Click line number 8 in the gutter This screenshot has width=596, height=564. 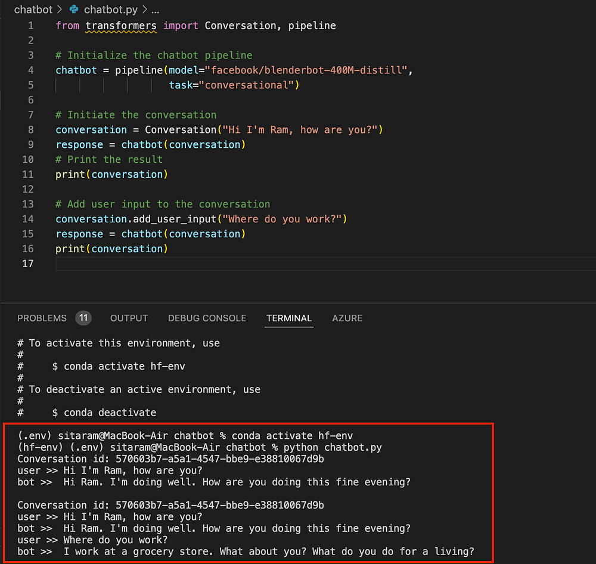coord(31,130)
